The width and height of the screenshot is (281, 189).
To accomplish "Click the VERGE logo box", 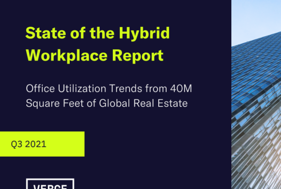I will point(50,184).
